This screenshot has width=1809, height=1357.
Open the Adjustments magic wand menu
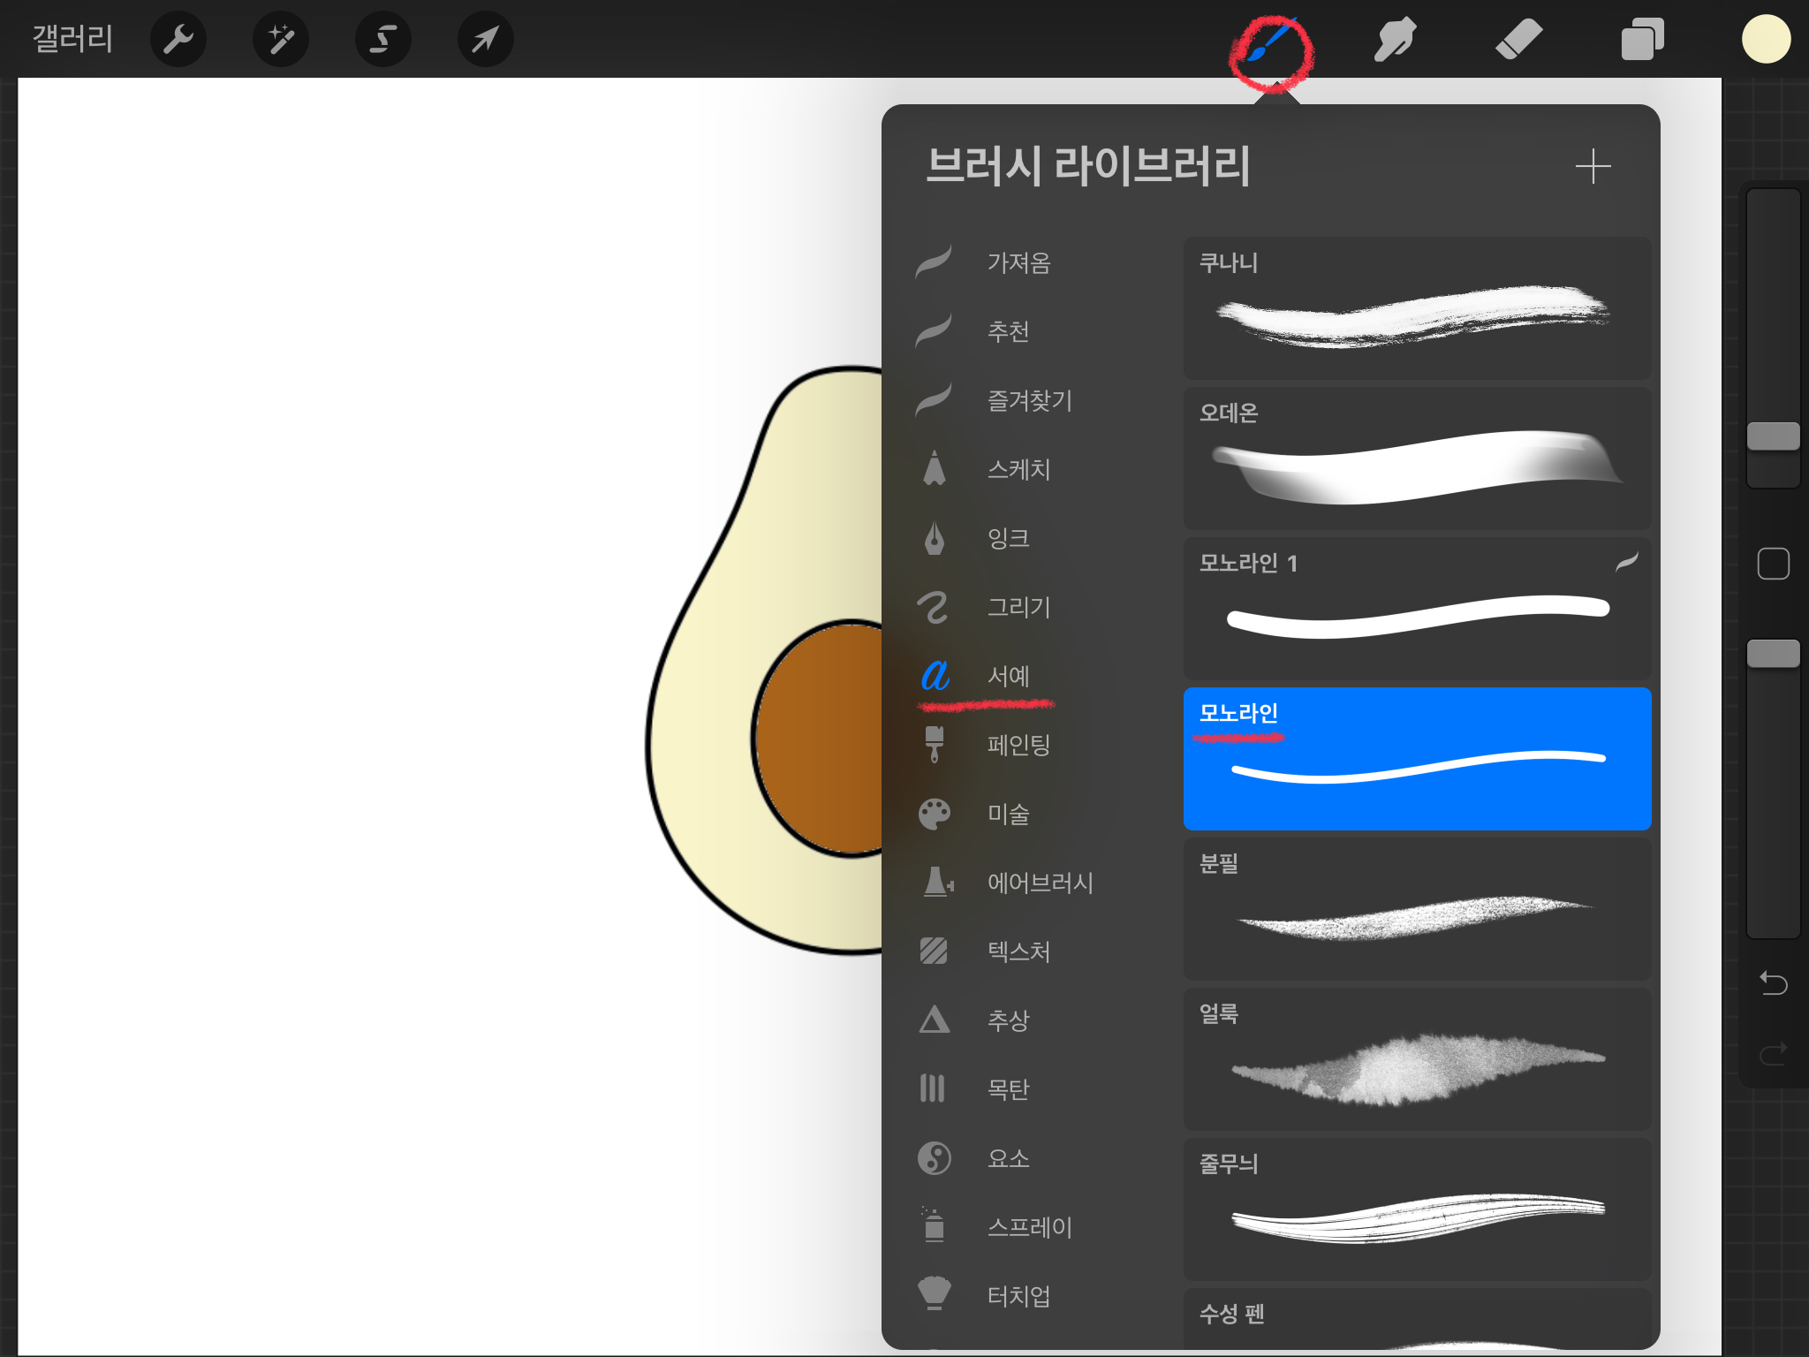(x=280, y=39)
